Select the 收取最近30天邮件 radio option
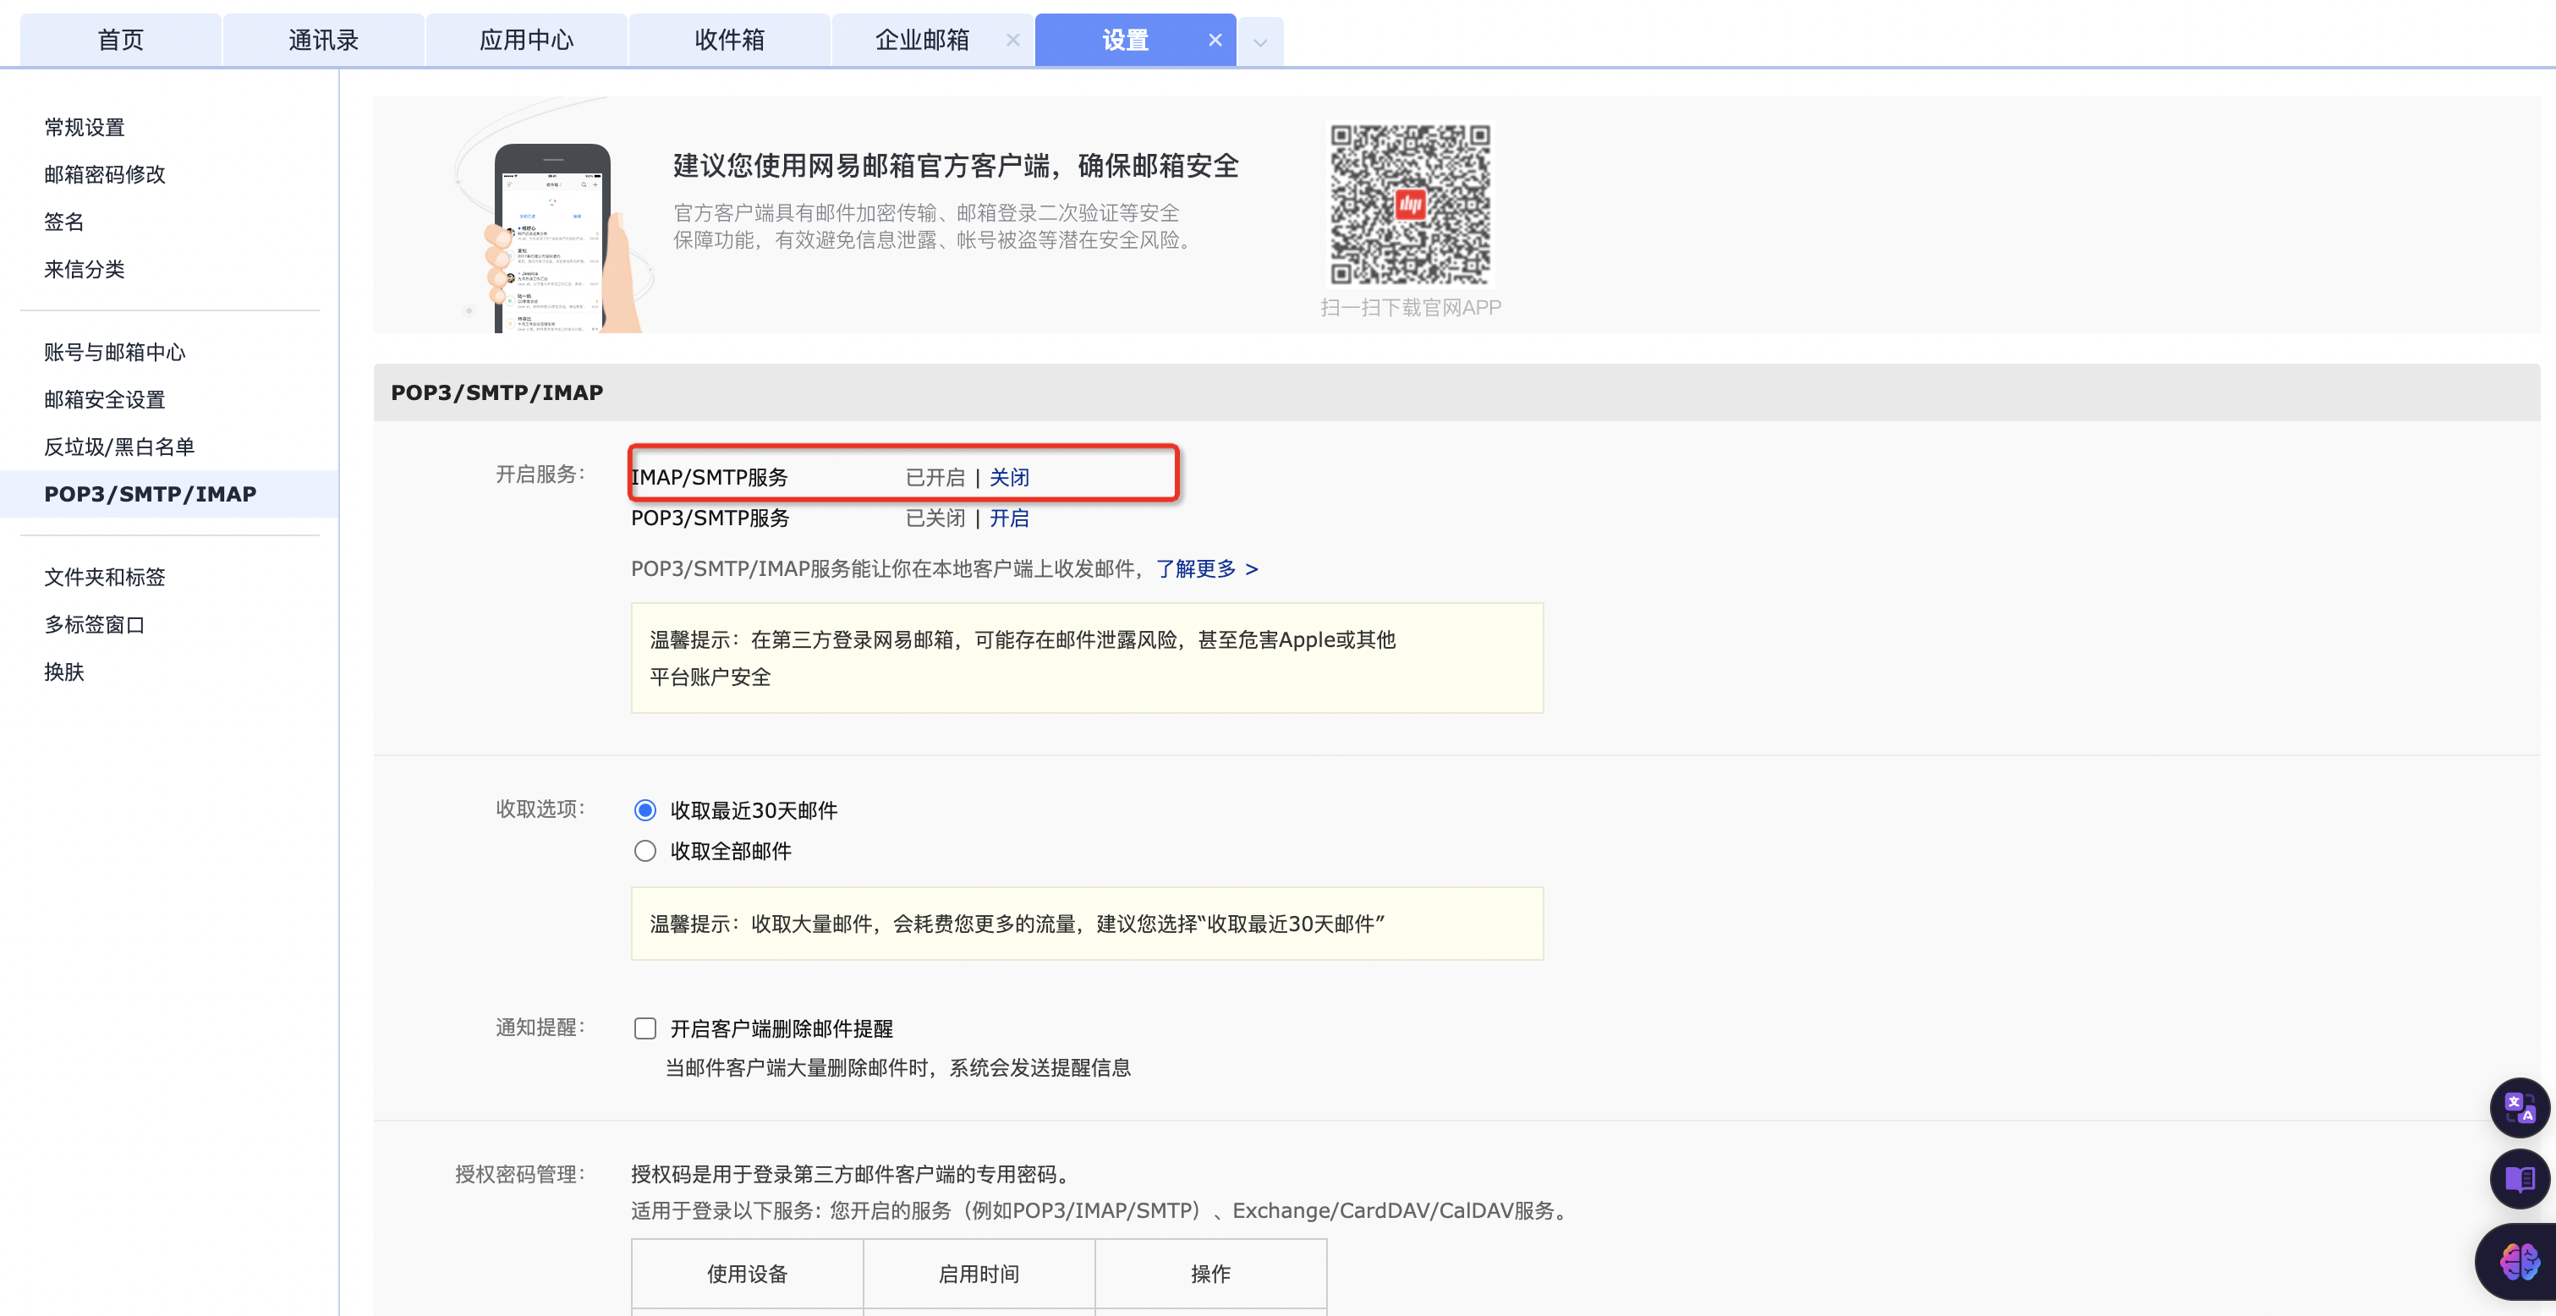 point(646,810)
